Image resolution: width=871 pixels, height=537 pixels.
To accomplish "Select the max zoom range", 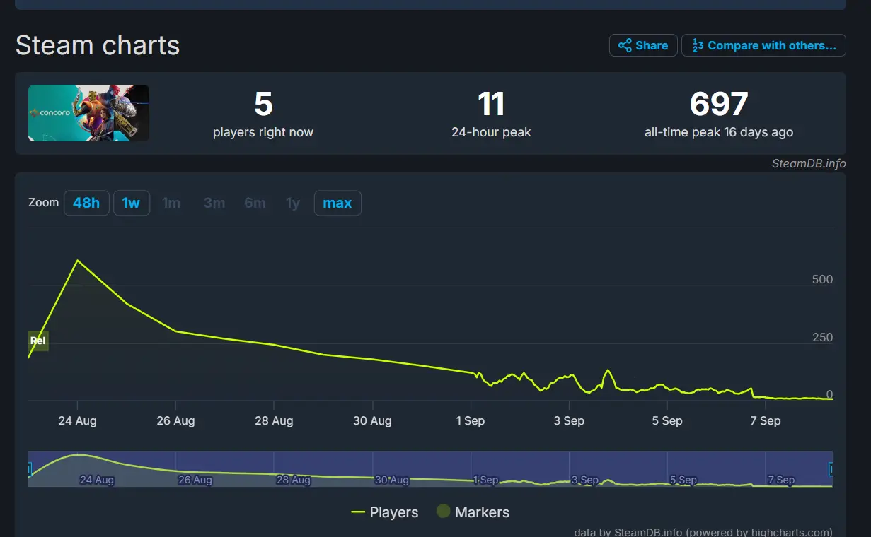I will [338, 203].
